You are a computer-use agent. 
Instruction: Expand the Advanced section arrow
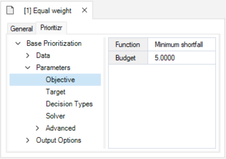(x=37, y=128)
